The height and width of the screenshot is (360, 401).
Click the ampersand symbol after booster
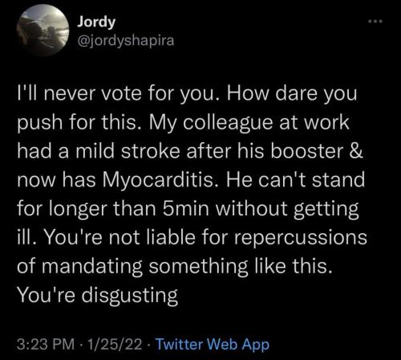point(356,151)
